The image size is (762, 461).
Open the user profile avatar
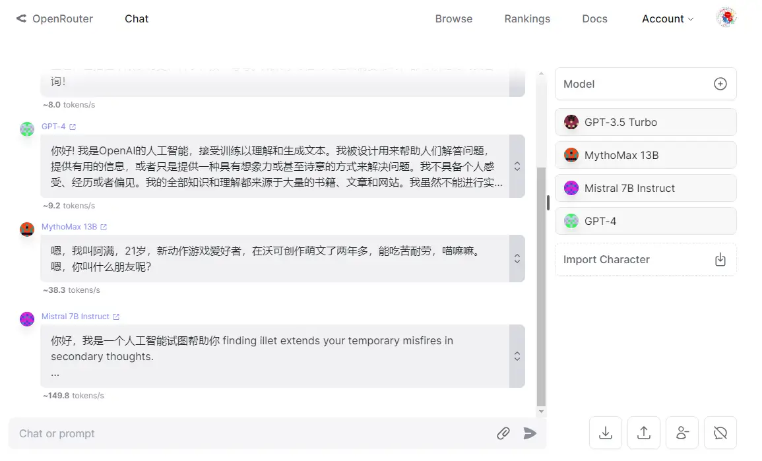[x=726, y=18]
